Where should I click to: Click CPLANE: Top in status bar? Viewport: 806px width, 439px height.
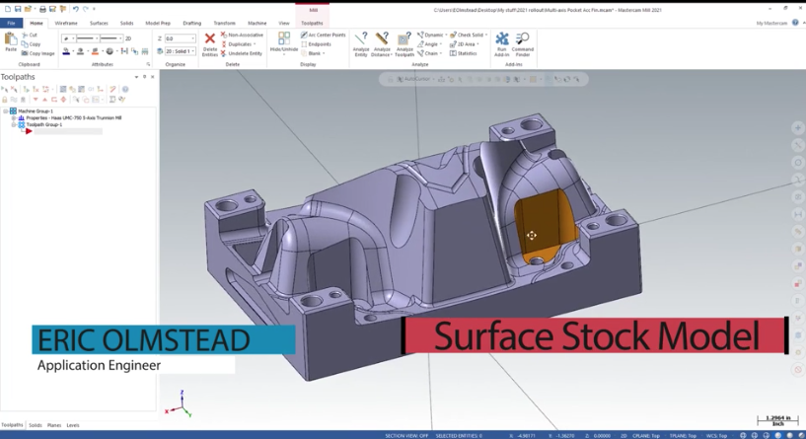pyautogui.click(x=645, y=435)
